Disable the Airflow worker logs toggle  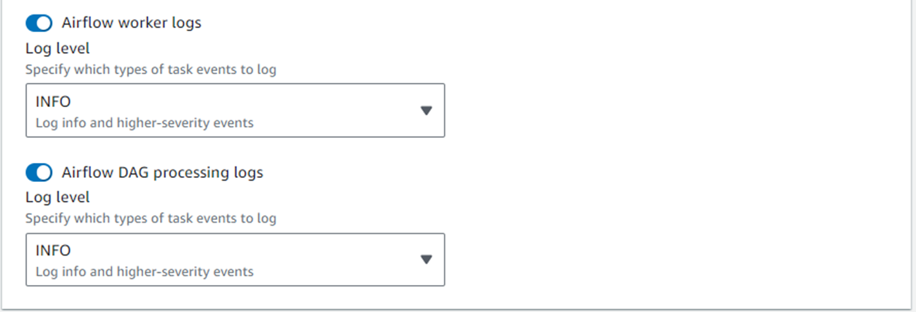click(39, 24)
